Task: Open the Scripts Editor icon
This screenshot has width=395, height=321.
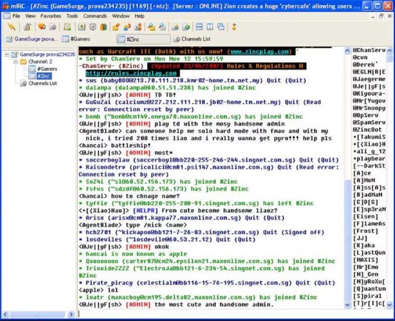Action: coord(67,27)
